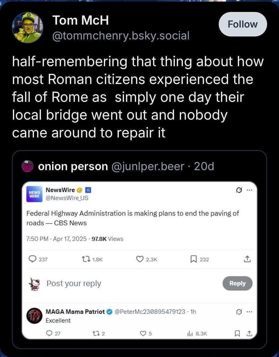Click the Follow button
Viewport: 279px width, 357px height.
click(x=242, y=24)
